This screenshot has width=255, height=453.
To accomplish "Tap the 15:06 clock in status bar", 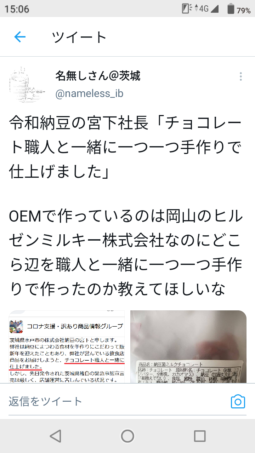I will tap(17, 9).
